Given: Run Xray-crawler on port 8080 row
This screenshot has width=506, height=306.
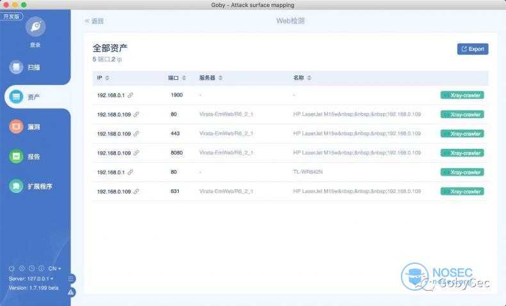Looking at the screenshot, I should (462, 153).
